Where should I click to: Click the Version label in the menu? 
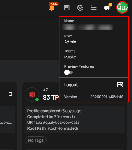pos(70,97)
